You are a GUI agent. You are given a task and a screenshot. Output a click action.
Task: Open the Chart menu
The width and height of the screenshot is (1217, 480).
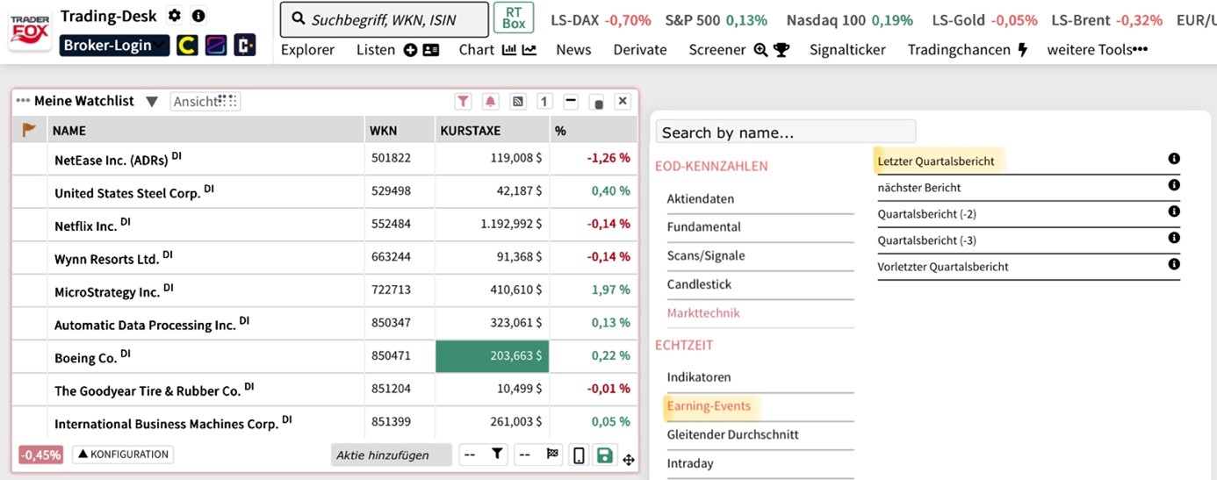pos(477,50)
